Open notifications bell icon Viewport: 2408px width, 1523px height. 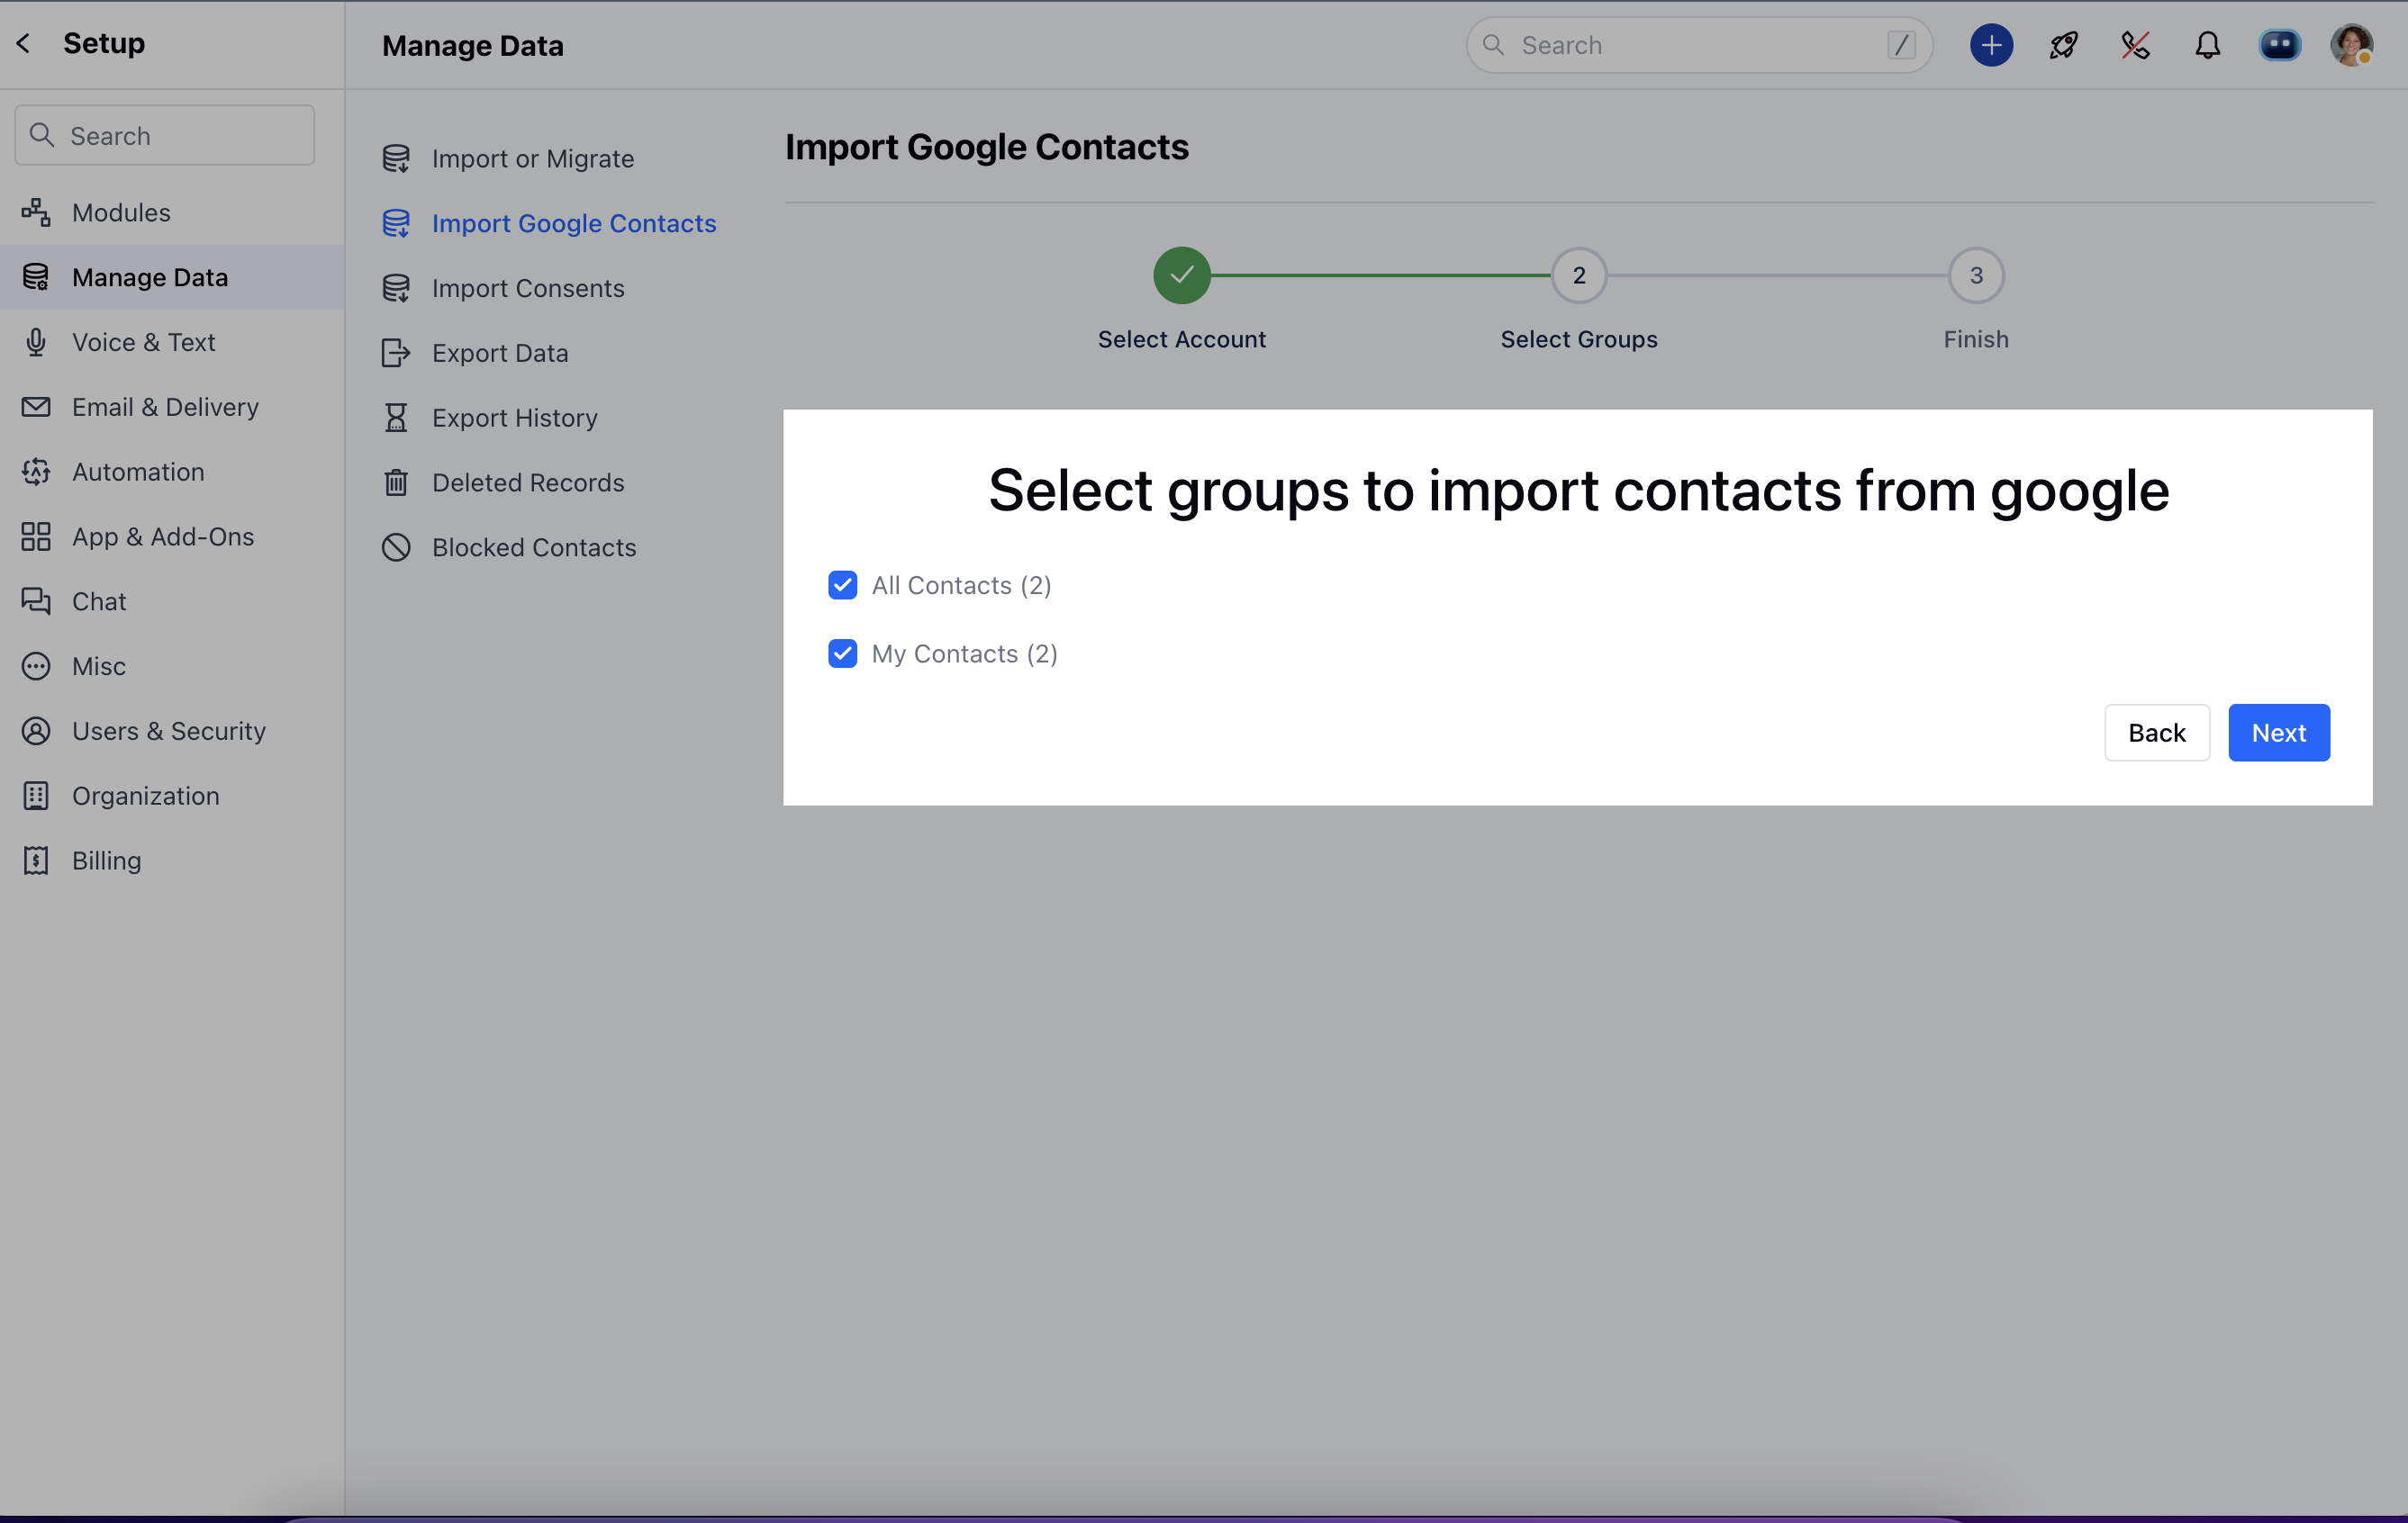(2207, 45)
